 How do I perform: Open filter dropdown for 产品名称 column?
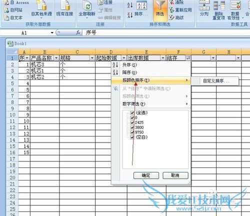[x=56, y=58]
